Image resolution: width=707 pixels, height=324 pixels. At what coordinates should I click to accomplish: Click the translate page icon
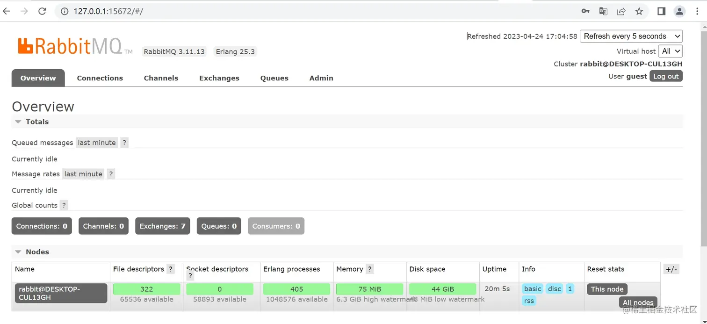click(603, 11)
